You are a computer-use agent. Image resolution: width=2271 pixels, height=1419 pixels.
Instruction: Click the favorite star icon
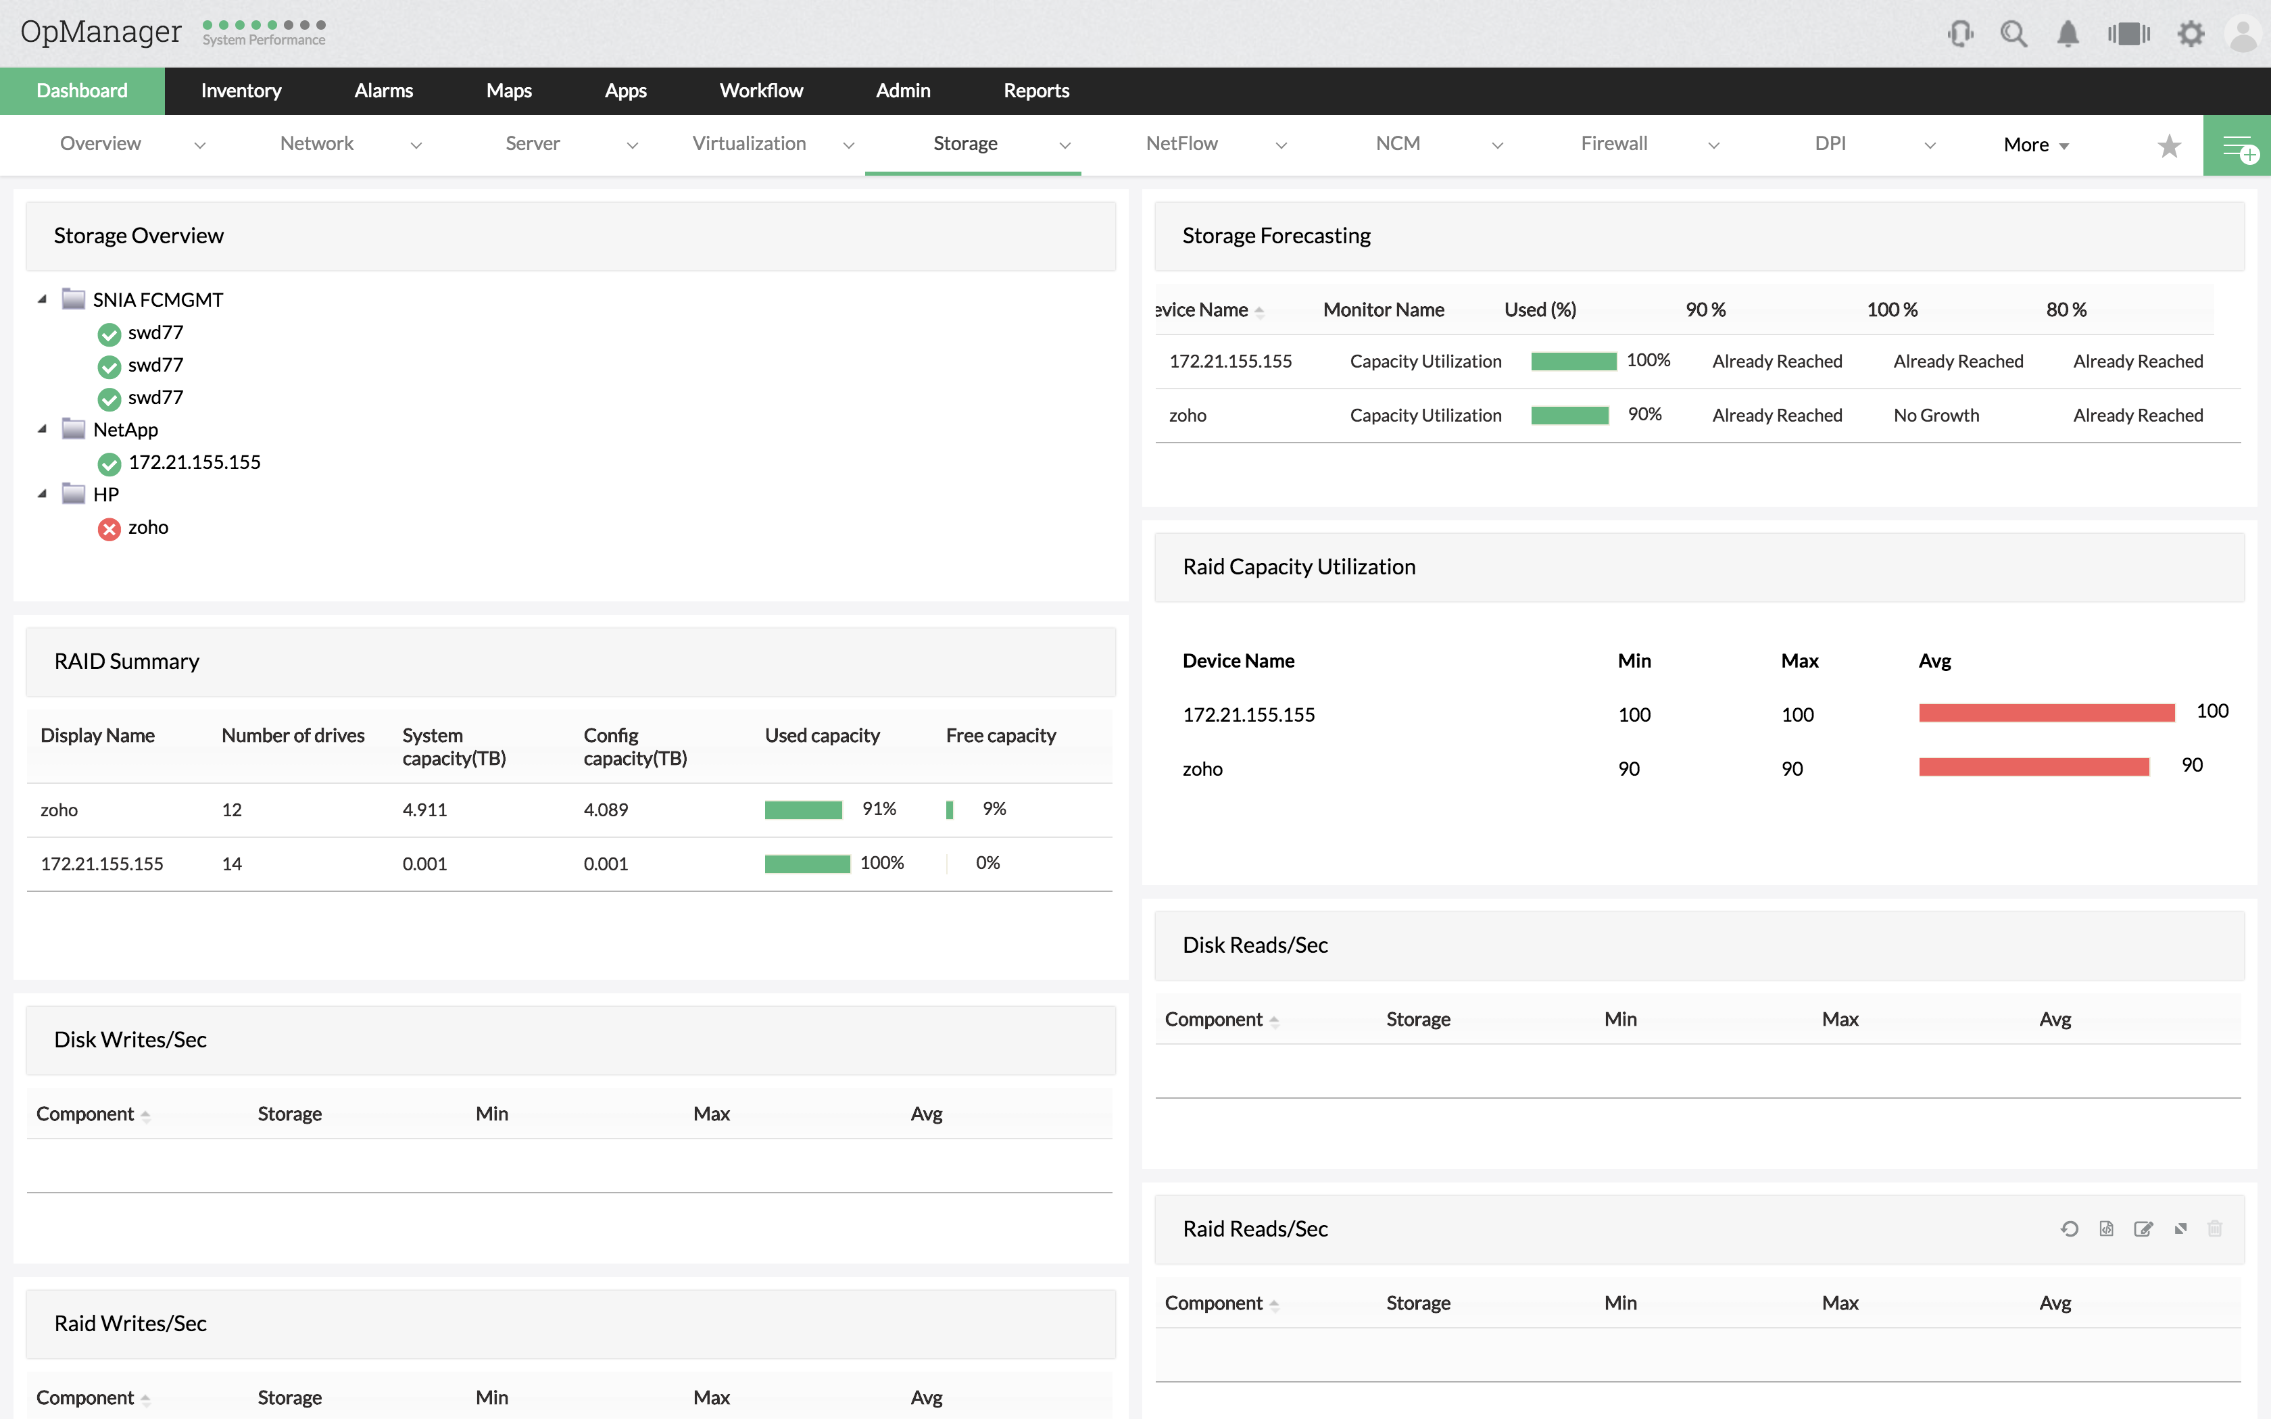point(2169,145)
